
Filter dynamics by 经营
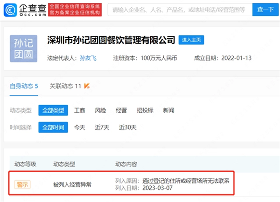point(121,110)
